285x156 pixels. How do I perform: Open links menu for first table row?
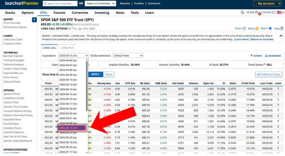(x=278, y=89)
